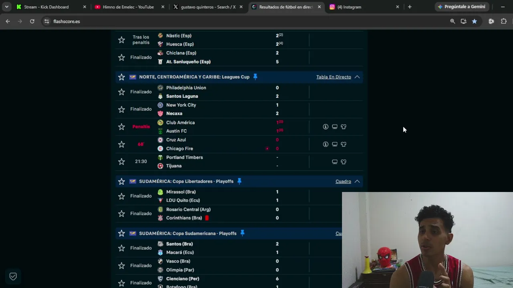513x288 pixels.
Task: Open the Copa Libertadores - Playoffs title
Action: coord(186,181)
